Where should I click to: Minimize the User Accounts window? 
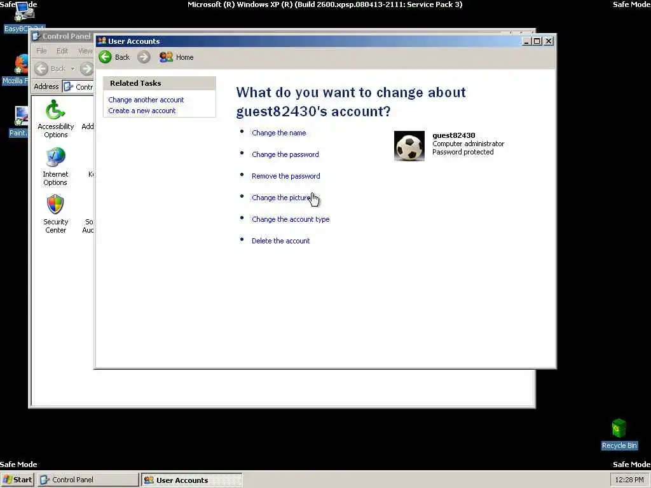tap(526, 41)
